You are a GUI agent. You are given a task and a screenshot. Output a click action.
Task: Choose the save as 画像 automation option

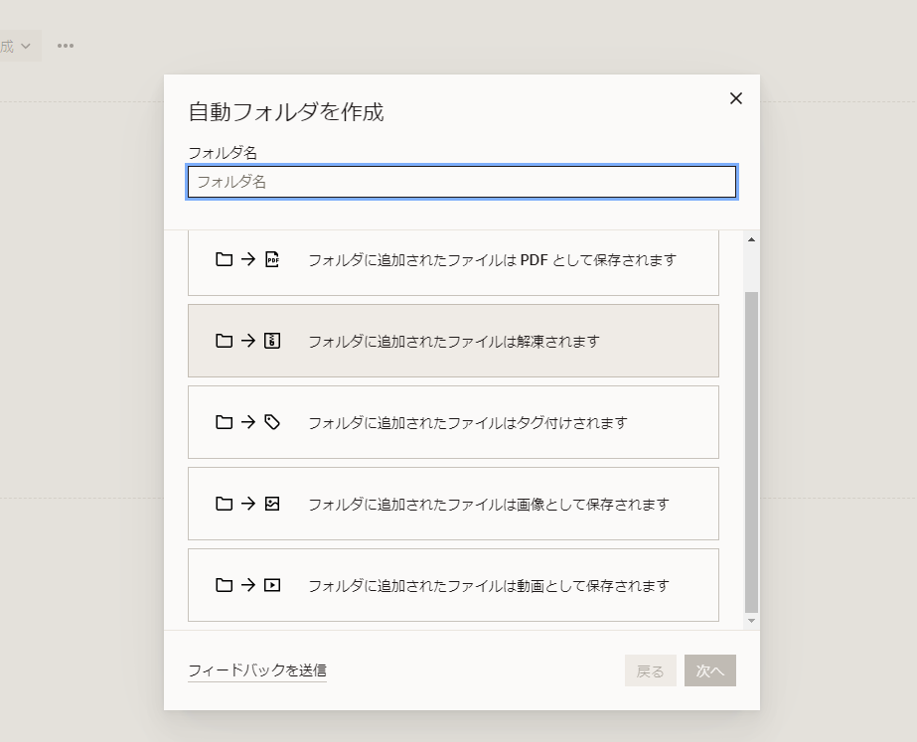tap(453, 504)
